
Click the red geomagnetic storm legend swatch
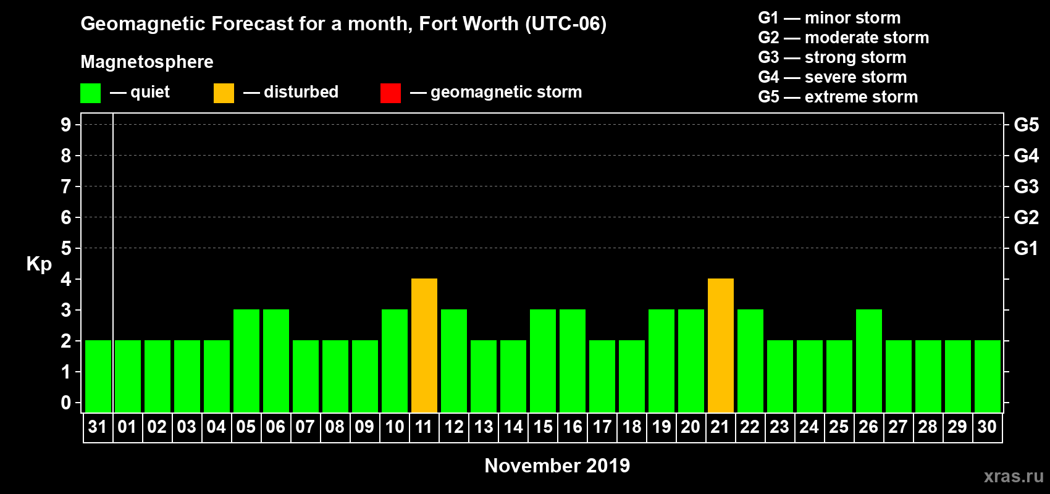(390, 93)
